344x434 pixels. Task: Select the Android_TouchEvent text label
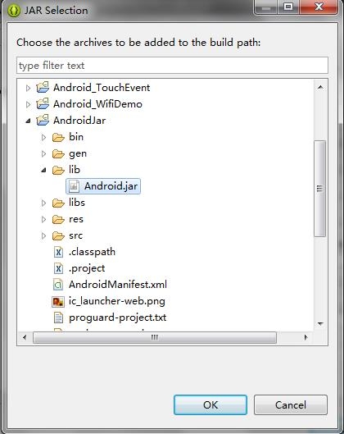tap(102, 88)
